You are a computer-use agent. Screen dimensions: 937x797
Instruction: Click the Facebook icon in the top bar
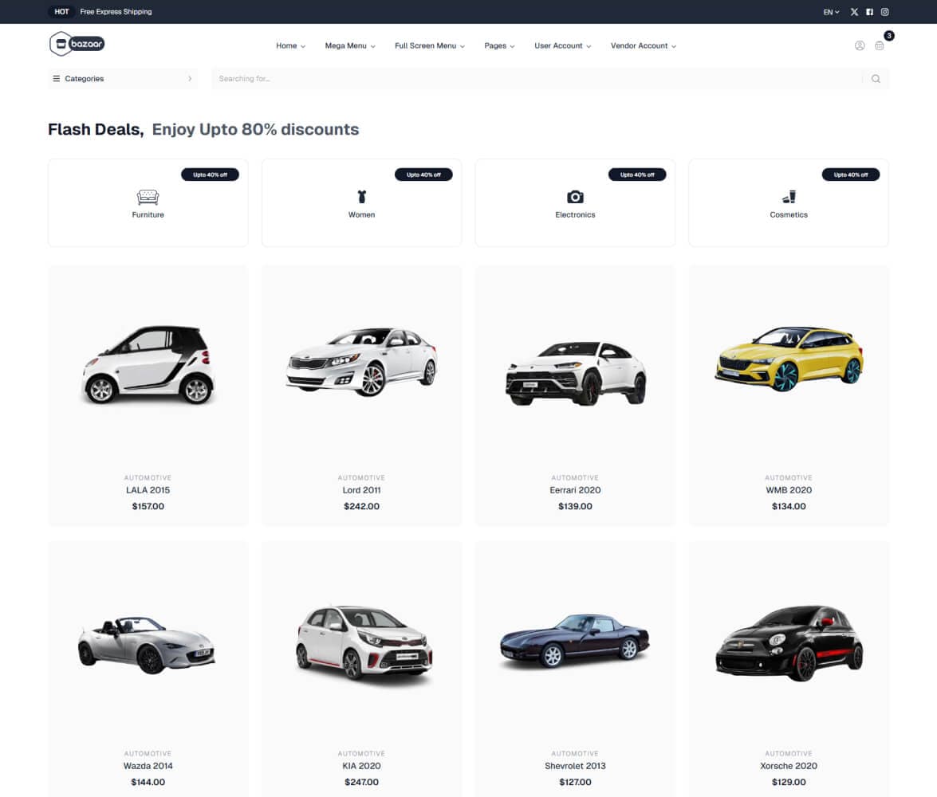pyautogui.click(x=869, y=11)
